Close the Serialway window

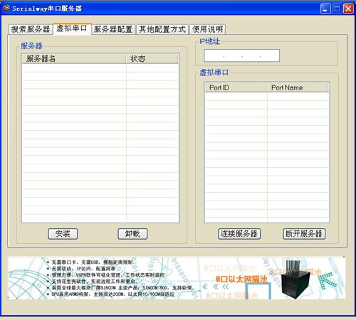[348, 9]
